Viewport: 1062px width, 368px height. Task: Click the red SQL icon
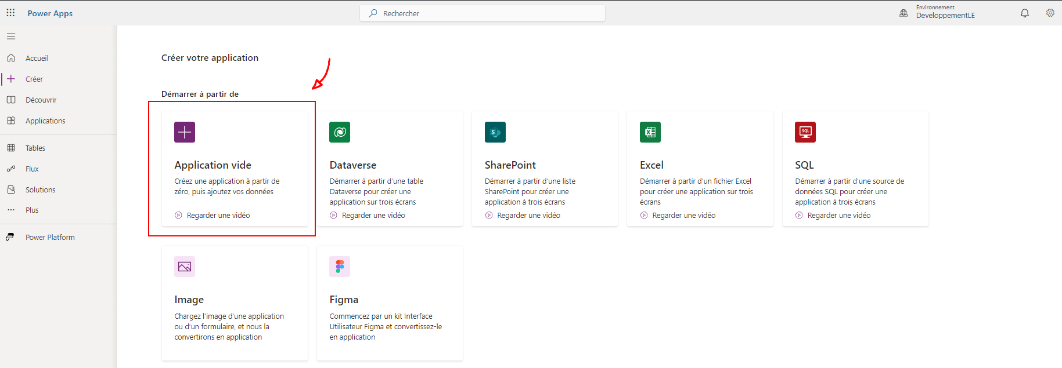(x=805, y=132)
